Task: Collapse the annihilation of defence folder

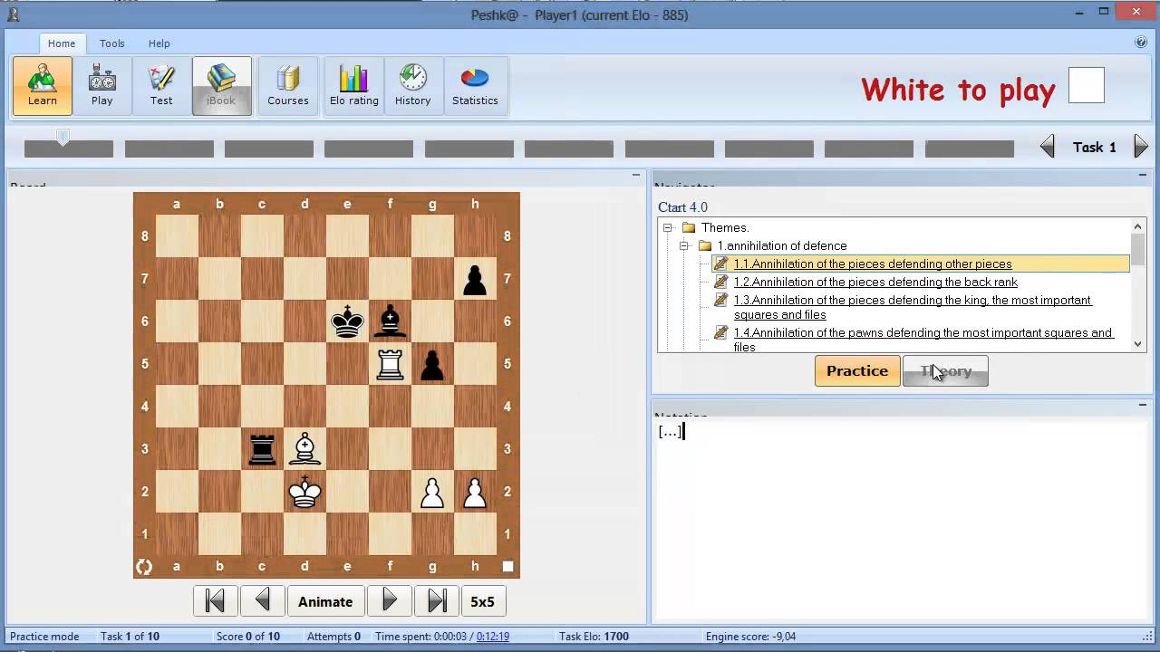Action: tap(684, 245)
